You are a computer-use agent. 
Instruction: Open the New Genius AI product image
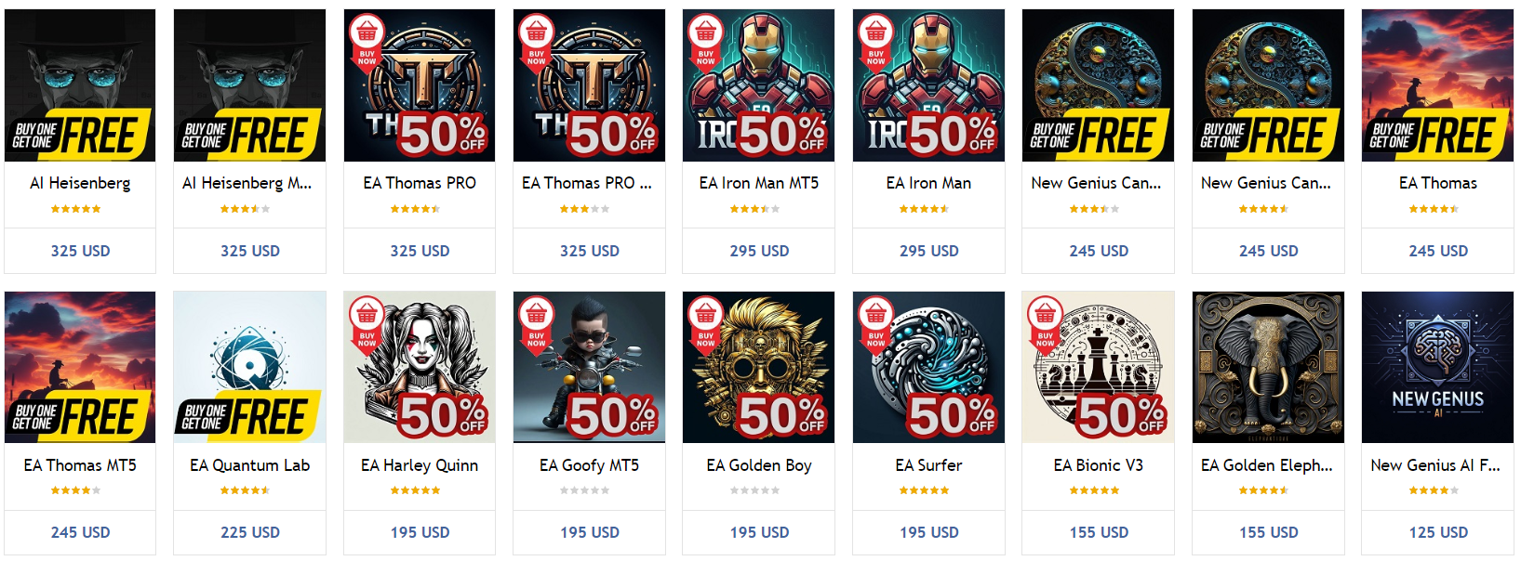(1437, 367)
